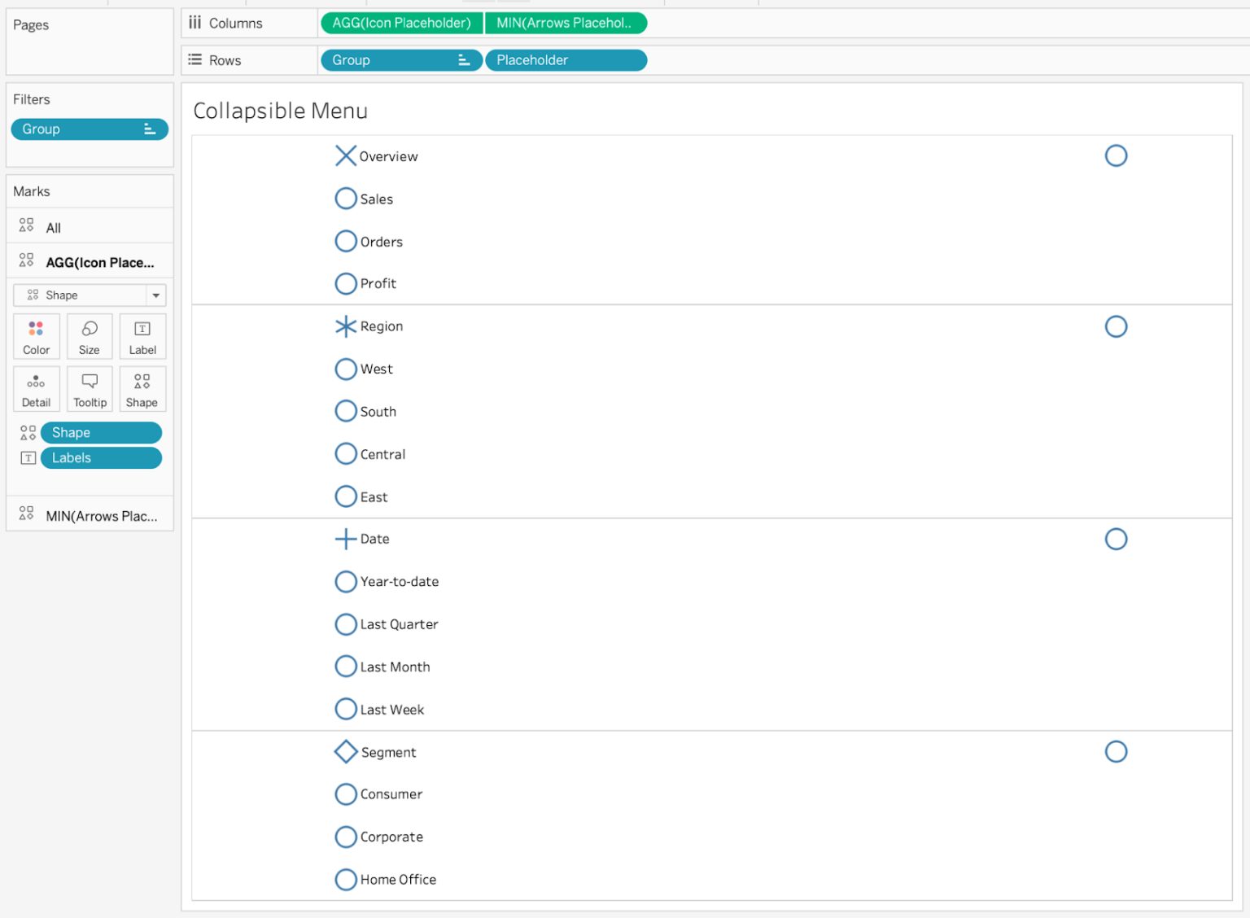
Task: Select the West region option
Action: [x=345, y=369]
